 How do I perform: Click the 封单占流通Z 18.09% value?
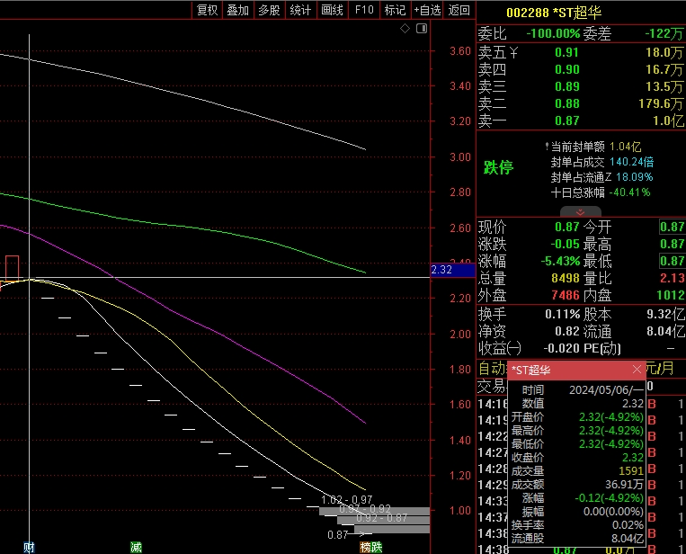pyautogui.click(x=635, y=177)
